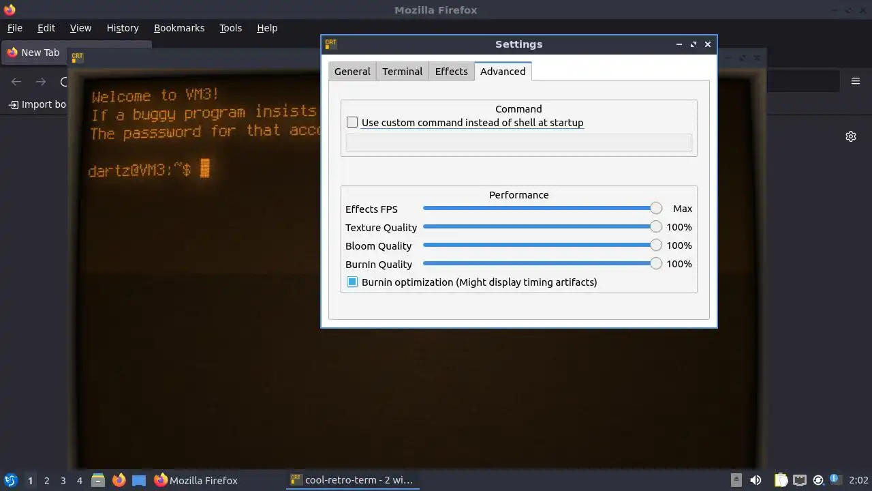
Task: Click the removable media eject tray icon
Action: [x=736, y=480]
